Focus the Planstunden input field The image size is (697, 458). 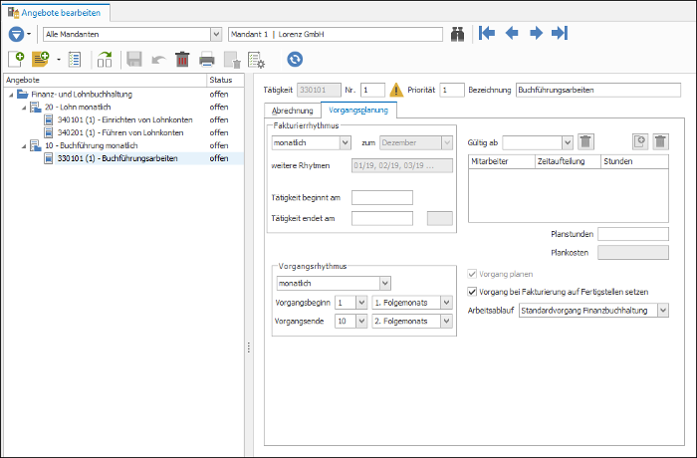pos(633,234)
